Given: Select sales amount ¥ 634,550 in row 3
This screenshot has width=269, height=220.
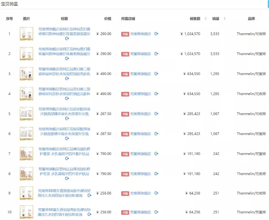Looking at the screenshot, I should point(192,74).
